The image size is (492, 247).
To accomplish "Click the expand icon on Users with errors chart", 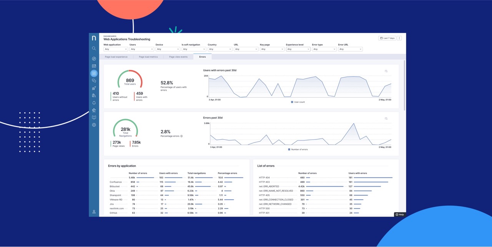I will coord(386,71).
